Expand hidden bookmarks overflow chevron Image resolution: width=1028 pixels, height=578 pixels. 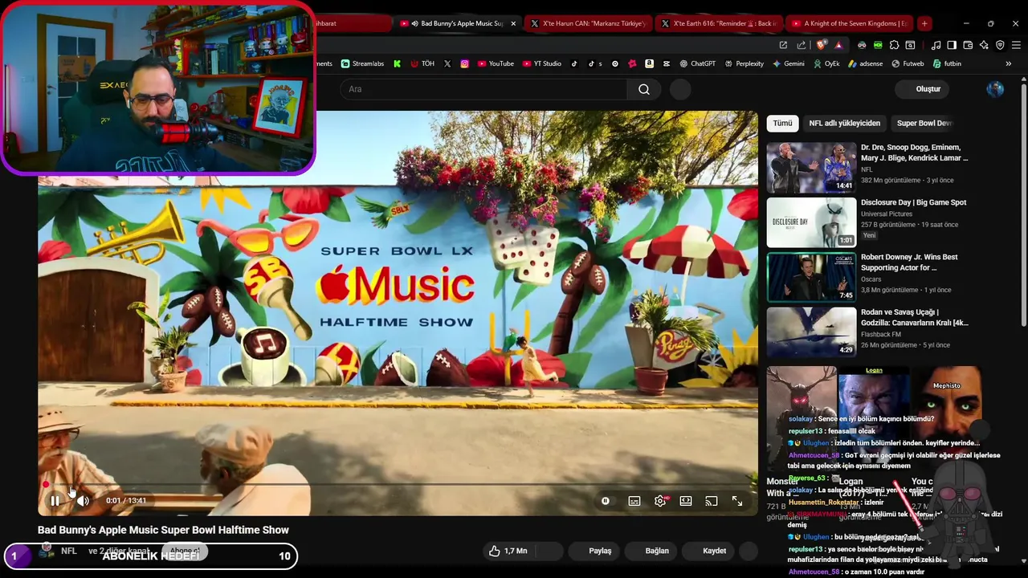pyautogui.click(x=1009, y=63)
